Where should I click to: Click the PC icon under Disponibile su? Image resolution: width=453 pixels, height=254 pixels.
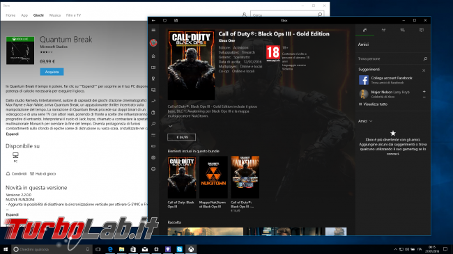(x=15, y=157)
